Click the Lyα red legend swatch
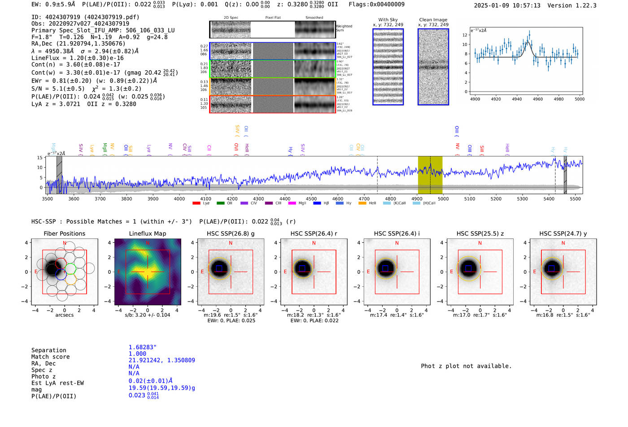This screenshot has height=427, width=628. tap(196, 203)
